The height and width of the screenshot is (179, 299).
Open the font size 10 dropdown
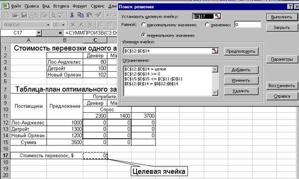coord(63,25)
